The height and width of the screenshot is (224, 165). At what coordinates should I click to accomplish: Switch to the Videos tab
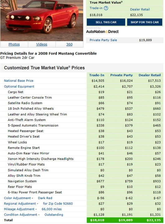42,44
